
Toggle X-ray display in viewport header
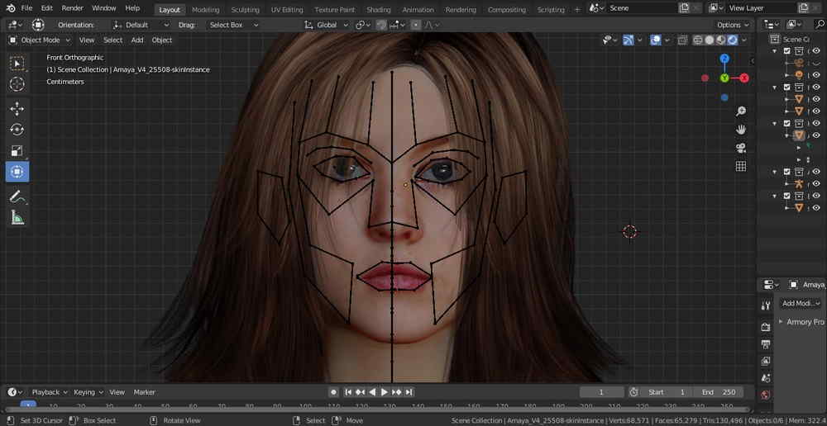683,40
